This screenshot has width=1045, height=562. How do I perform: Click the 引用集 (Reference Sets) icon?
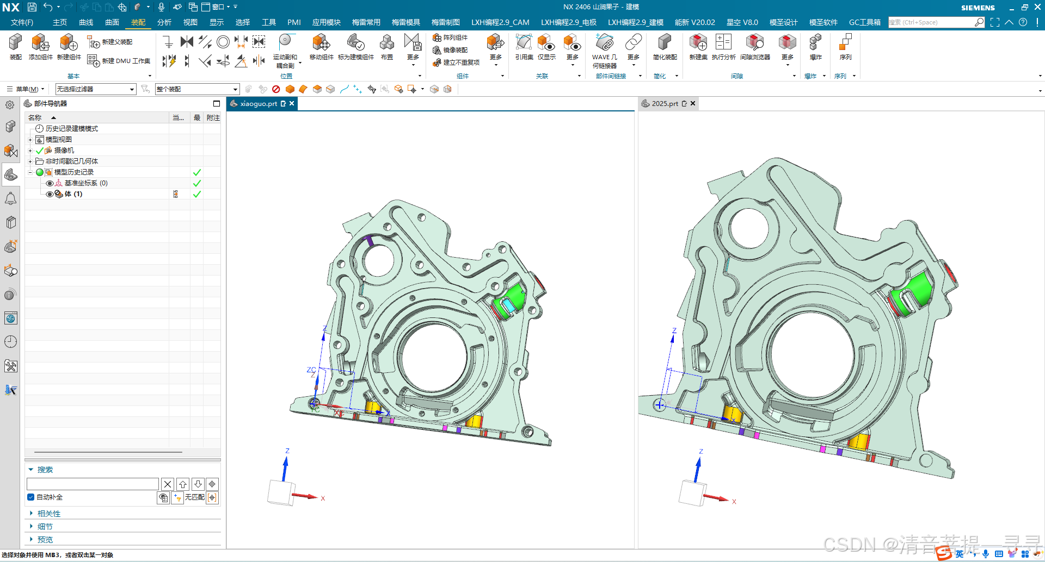point(524,42)
